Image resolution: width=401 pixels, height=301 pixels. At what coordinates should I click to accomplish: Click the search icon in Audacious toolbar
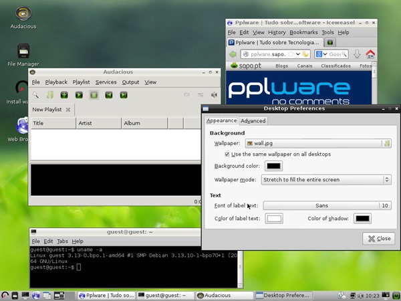pos(35,95)
